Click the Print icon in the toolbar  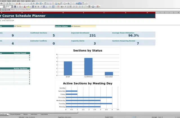[1, 4]
